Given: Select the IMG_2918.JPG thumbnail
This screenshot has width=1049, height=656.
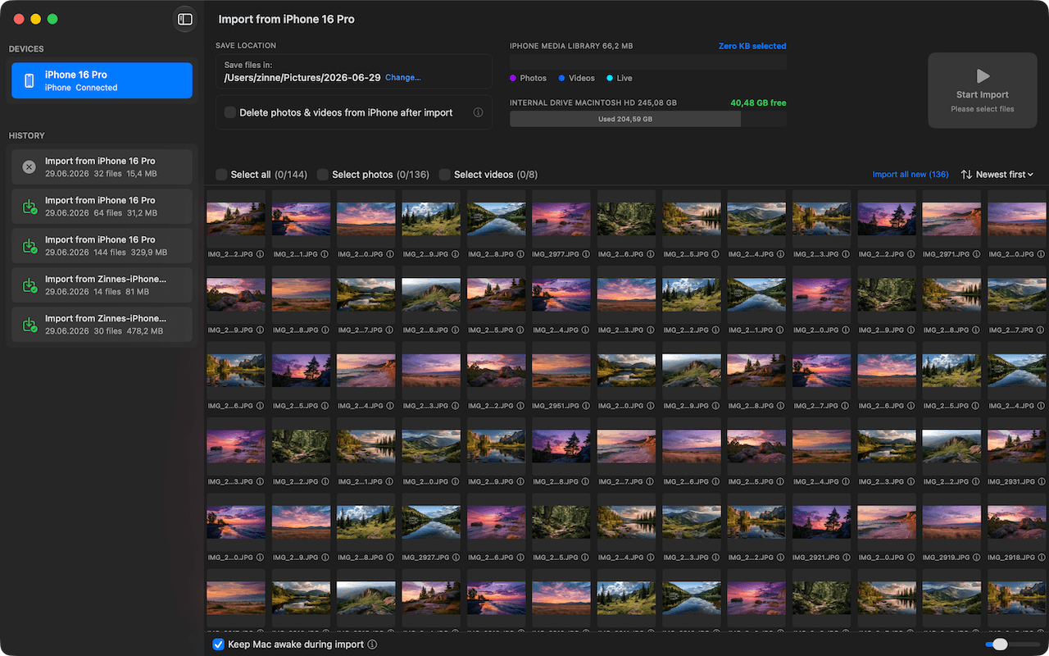Looking at the screenshot, I should pos(1018,522).
